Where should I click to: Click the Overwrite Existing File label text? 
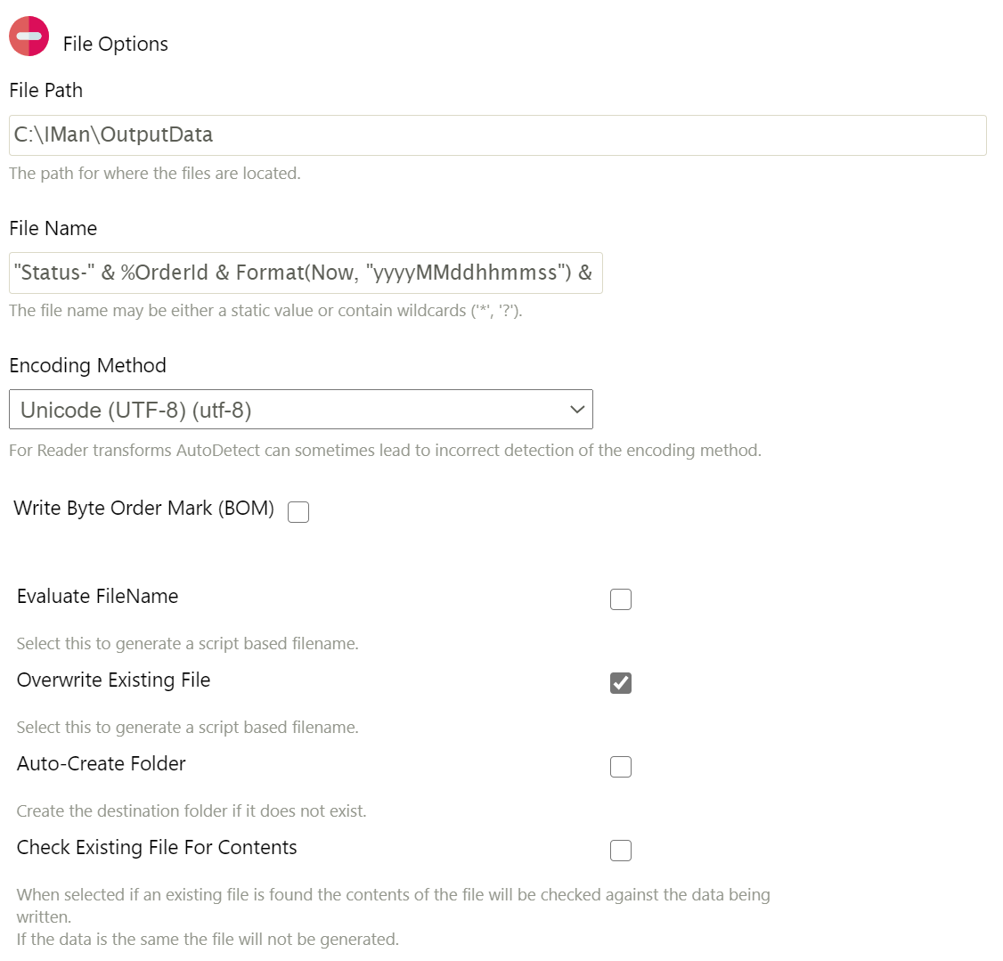click(113, 680)
